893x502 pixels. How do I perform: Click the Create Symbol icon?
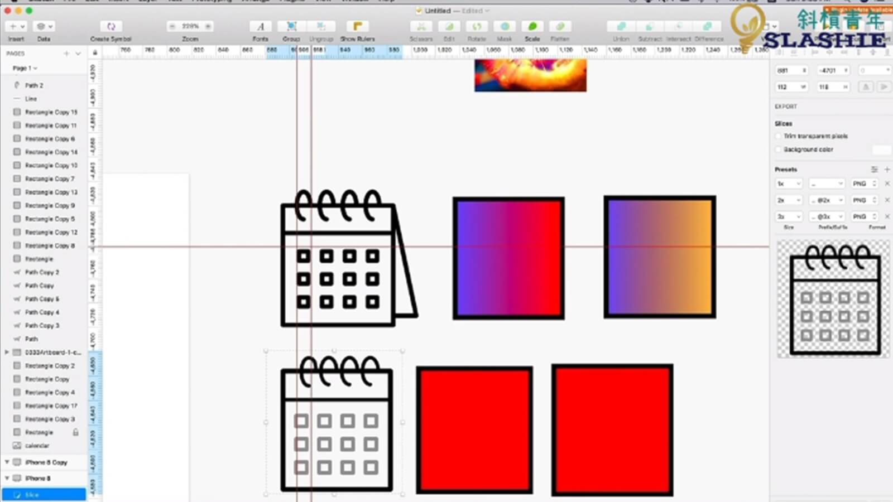[x=111, y=26]
